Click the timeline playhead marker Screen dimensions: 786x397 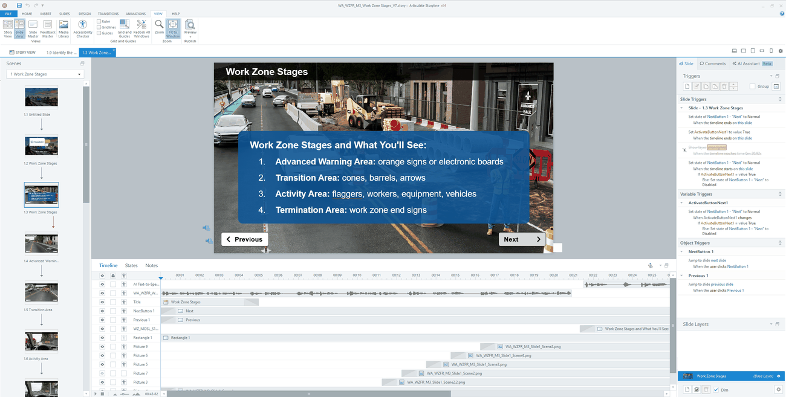click(161, 278)
